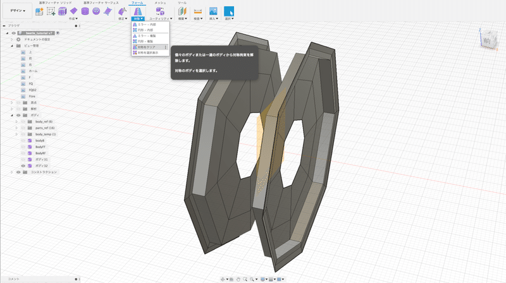
Task: Choose 円形 - 内部 from symmetry menu
Action: [151, 30]
